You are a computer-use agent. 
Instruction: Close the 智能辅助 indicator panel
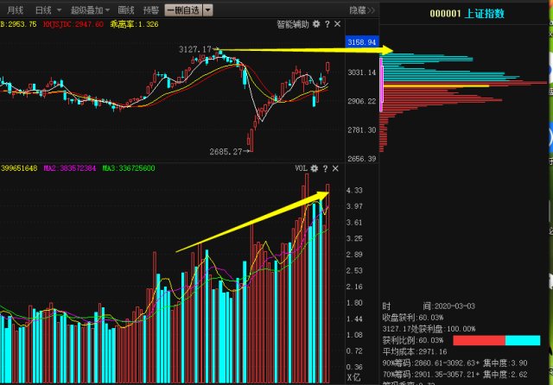338,24
